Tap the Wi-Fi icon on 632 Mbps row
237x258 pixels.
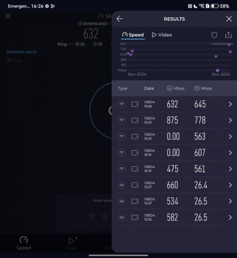click(x=121, y=104)
